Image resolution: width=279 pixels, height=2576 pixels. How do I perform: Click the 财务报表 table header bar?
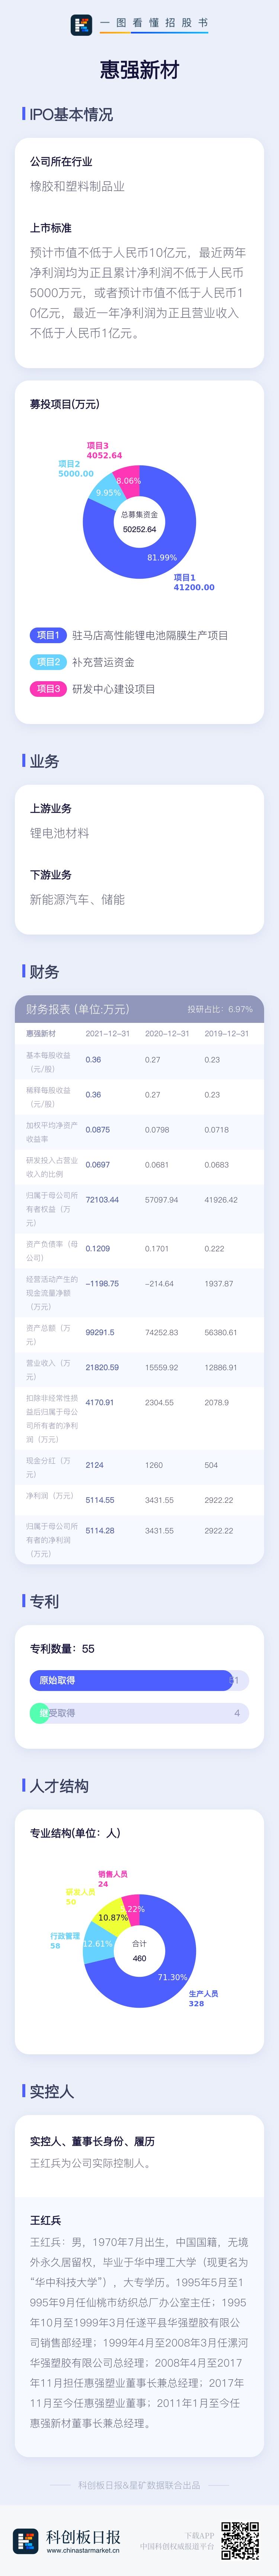coord(139,1009)
